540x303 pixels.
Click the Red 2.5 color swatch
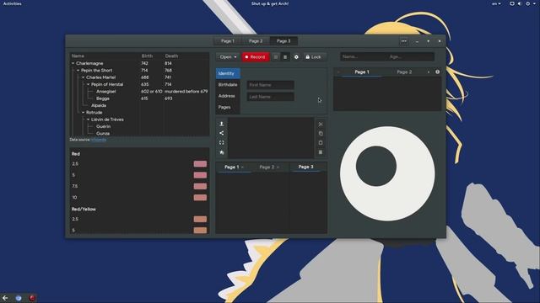coord(200,164)
